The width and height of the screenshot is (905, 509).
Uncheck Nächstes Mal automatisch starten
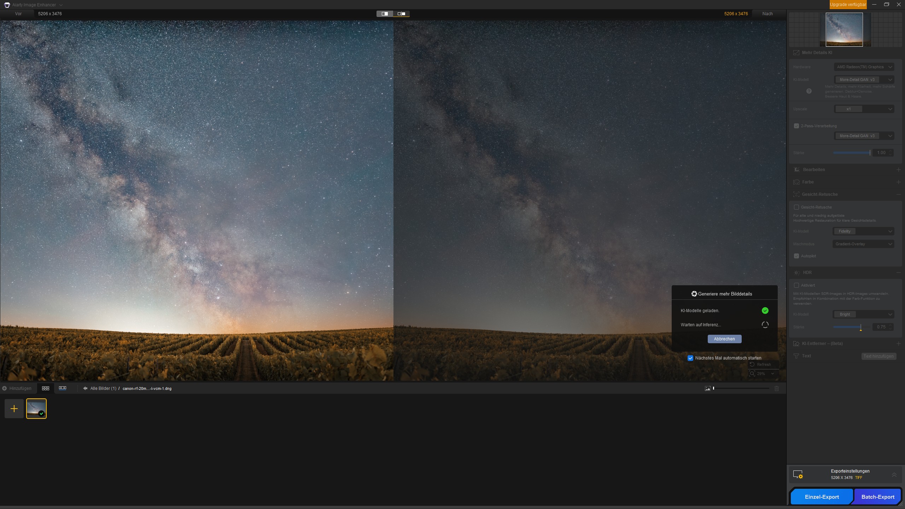pos(690,358)
